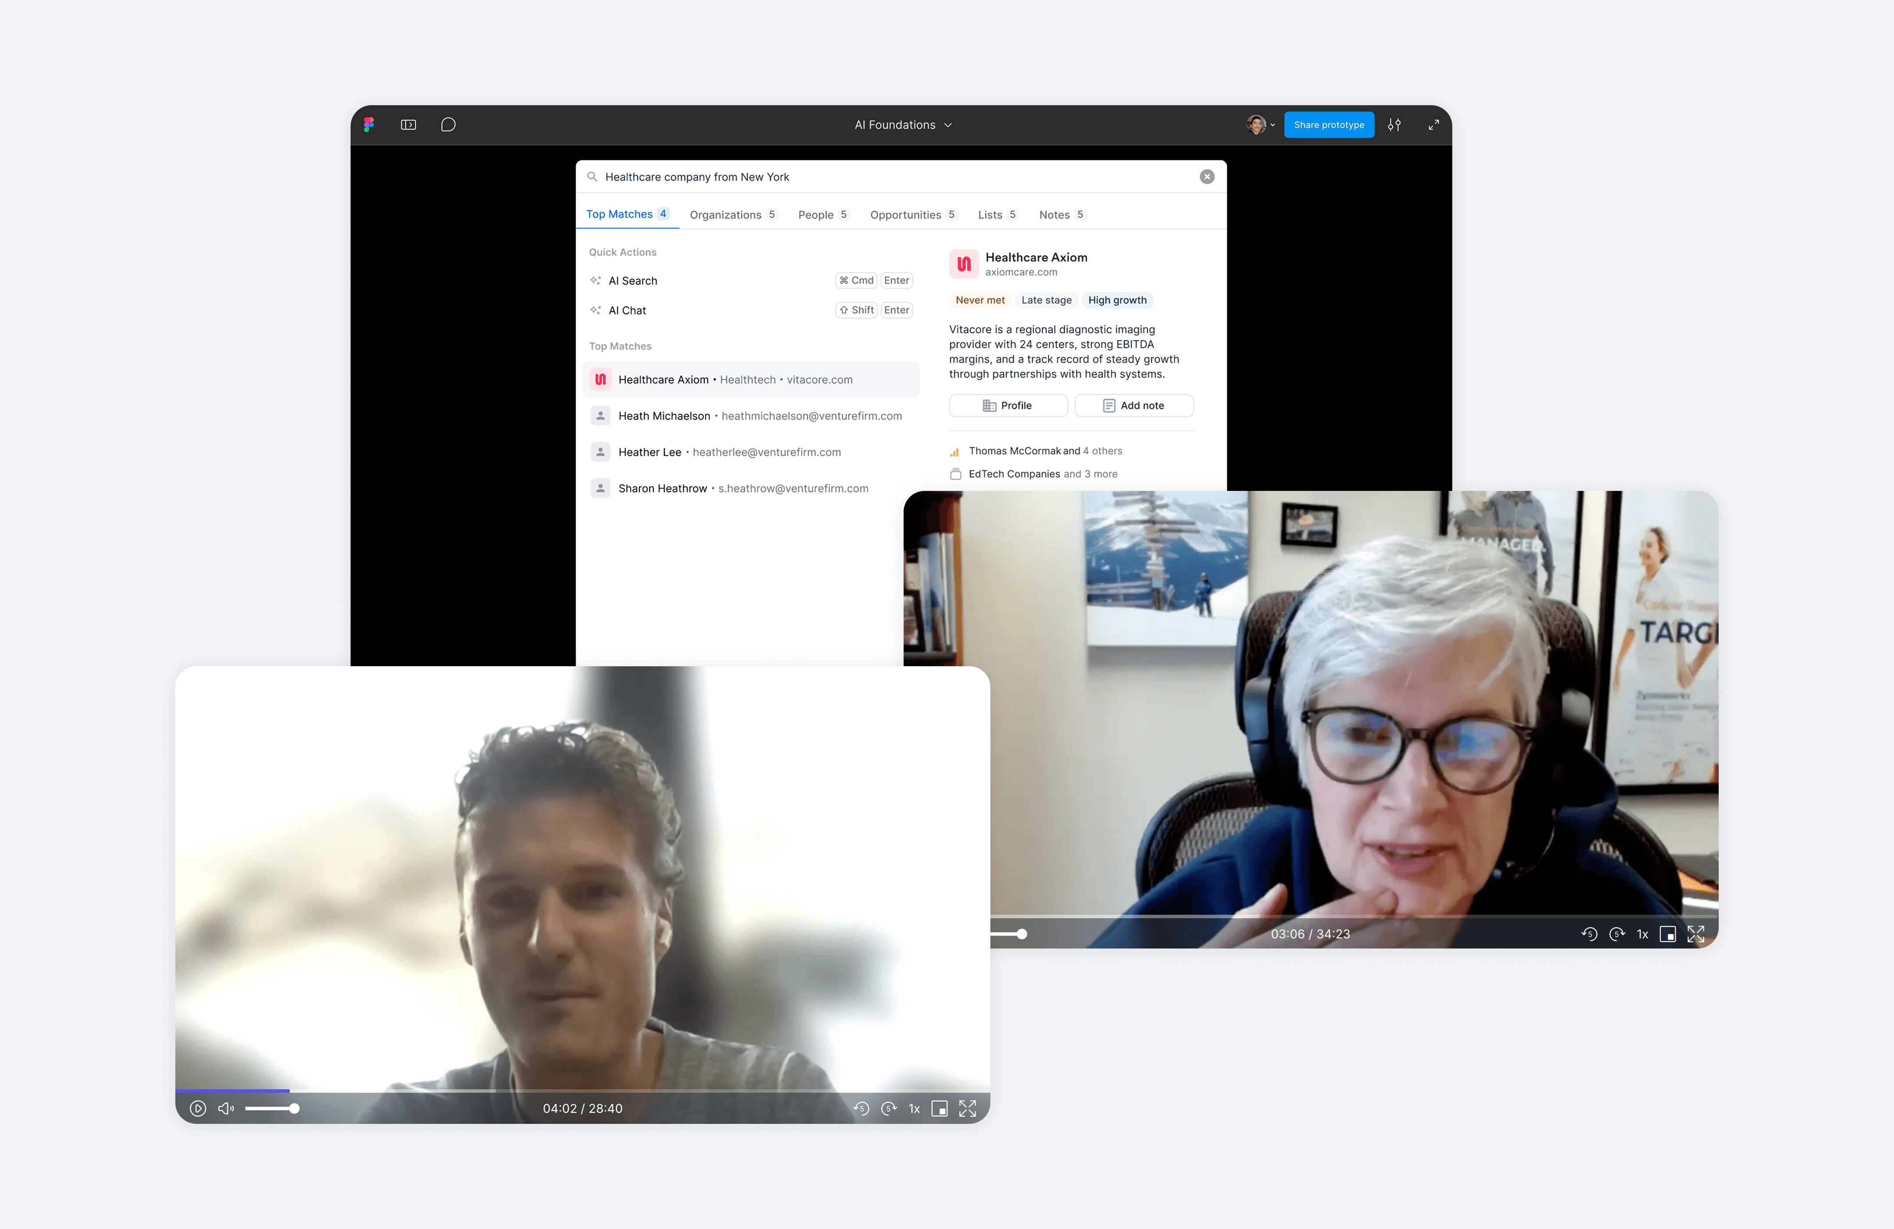Viewport: 1894px width, 1229px height.
Task: Rewind 5 seconds on left video
Action: 861,1108
